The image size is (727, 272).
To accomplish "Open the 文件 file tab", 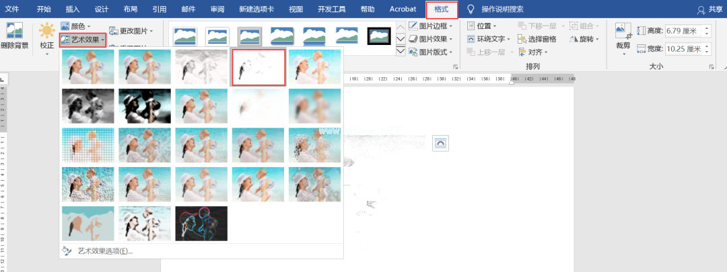I will pos(12,9).
